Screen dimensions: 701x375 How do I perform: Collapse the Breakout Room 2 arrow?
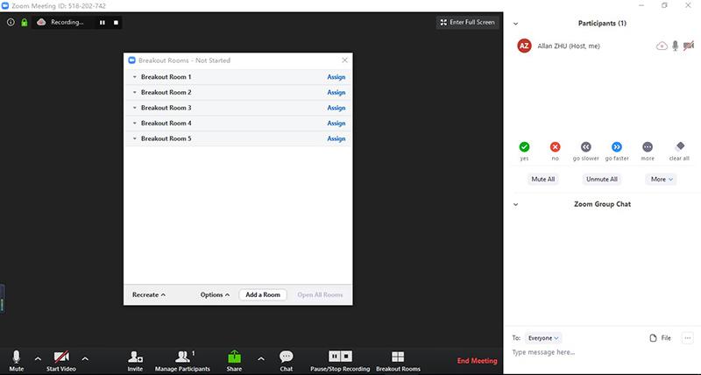point(135,93)
